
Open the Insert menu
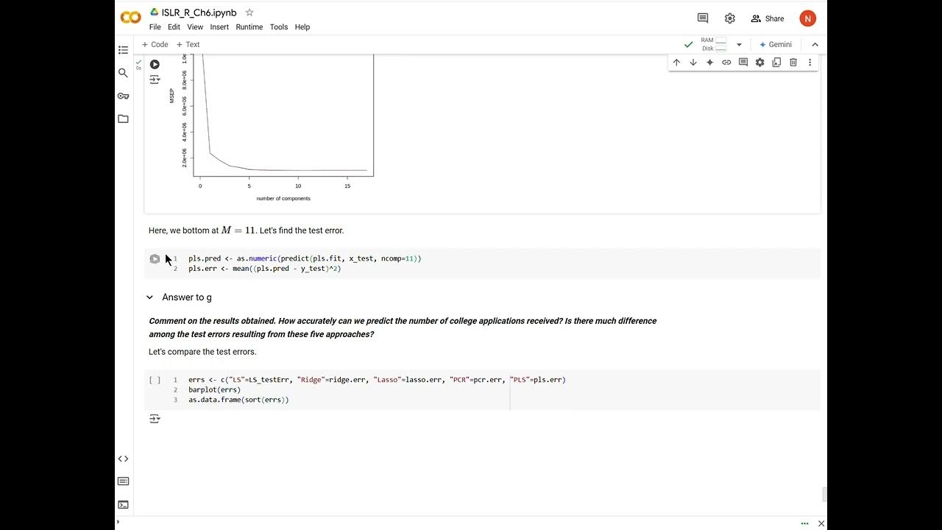click(219, 27)
